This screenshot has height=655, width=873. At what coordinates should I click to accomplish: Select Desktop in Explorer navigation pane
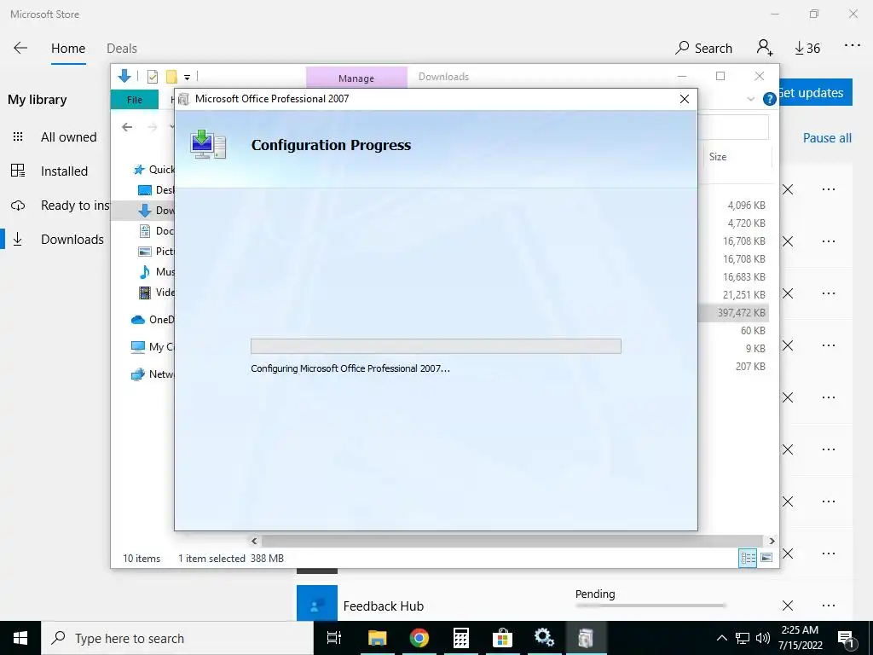point(156,190)
